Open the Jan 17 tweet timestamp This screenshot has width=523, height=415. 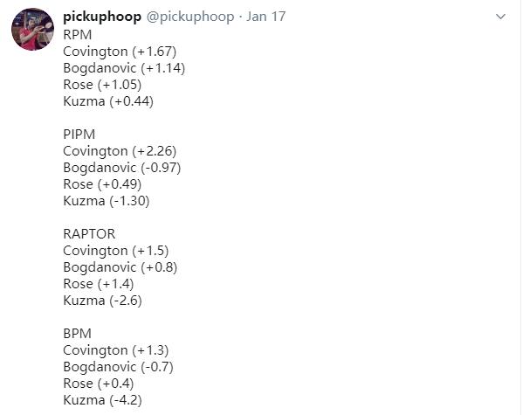click(x=265, y=17)
